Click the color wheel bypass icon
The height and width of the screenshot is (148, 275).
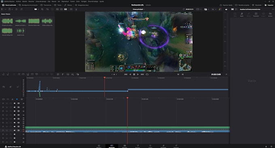point(220,9)
